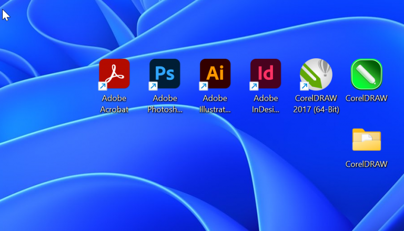Screen dimensions: 404x231
Task: Select the Adobe InDesign shortcut icon
Action: click(266, 74)
